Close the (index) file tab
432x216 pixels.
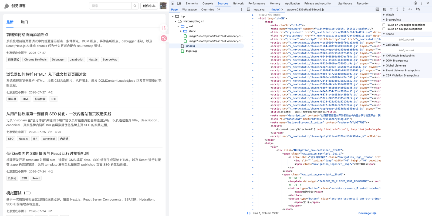tap(282, 9)
